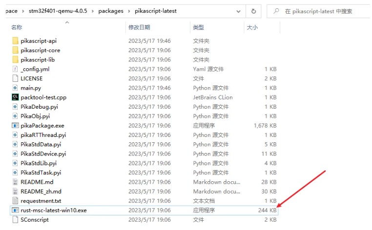This screenshot has width=372, height=230.
Task: Select the requestment.txt file name
Action: (41, 201)
